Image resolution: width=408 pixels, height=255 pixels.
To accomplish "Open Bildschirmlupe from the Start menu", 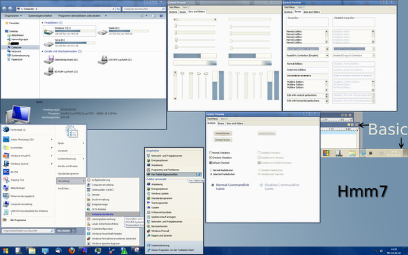I will pyautogui.click(x=27, y=188).
